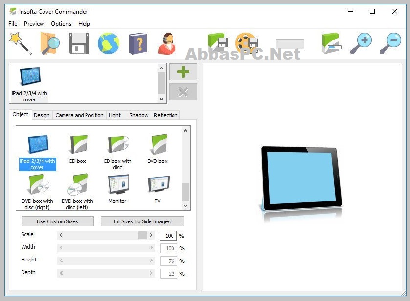Select highlighted iPad 2/3/4 with cover object
This screenshot has height=301, width=410.
tap(38, 152)
